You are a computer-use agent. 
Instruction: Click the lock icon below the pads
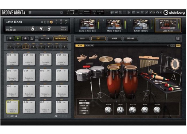click(16, 116)
